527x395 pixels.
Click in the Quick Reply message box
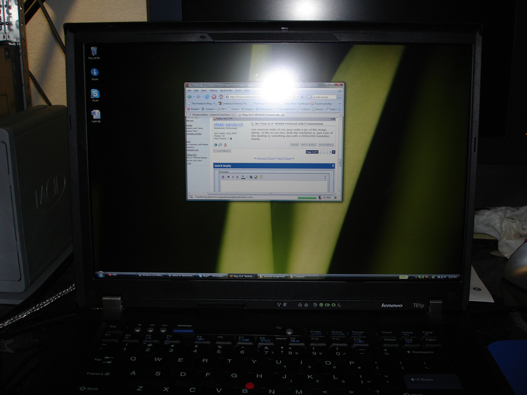click(274, 186)
